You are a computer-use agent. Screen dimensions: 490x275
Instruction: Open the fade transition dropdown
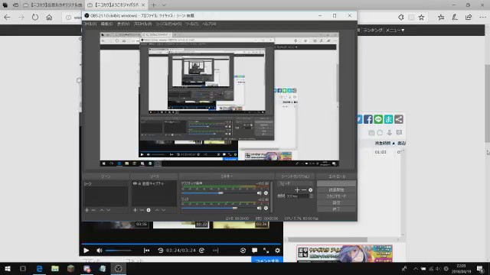[x=295, y=183]
